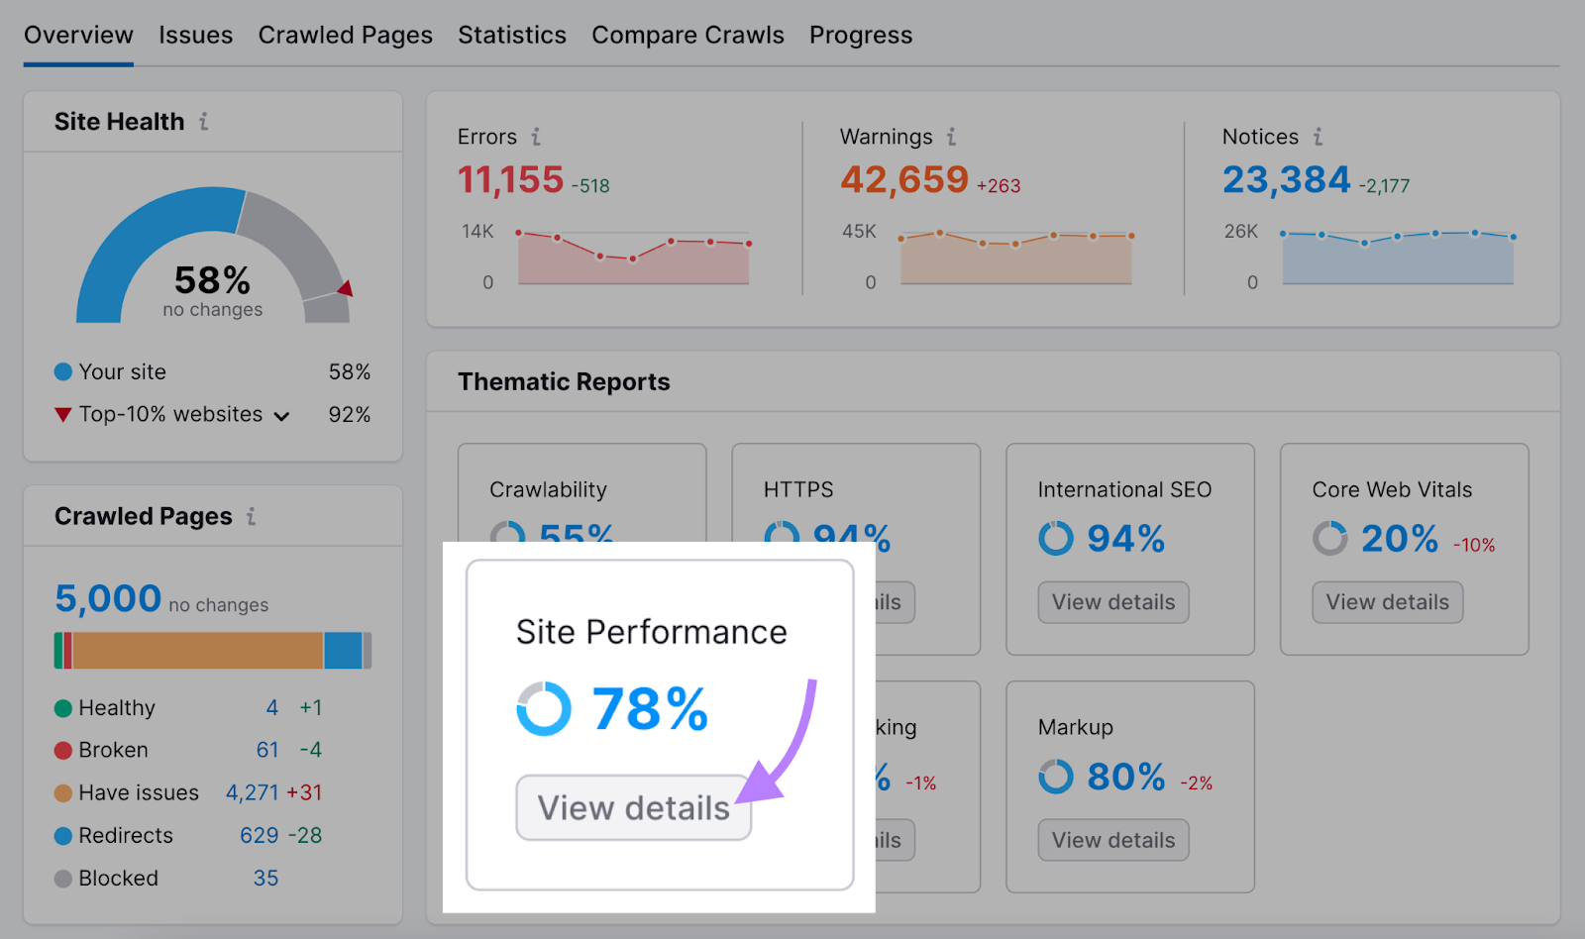Click the Site Health info icon
Image resolution: width=1585 pixels, height=939 pixels.
(x=204, y=122)
